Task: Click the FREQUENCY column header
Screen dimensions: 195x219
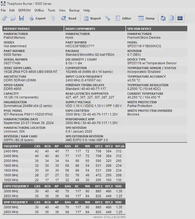Action: 12,146
